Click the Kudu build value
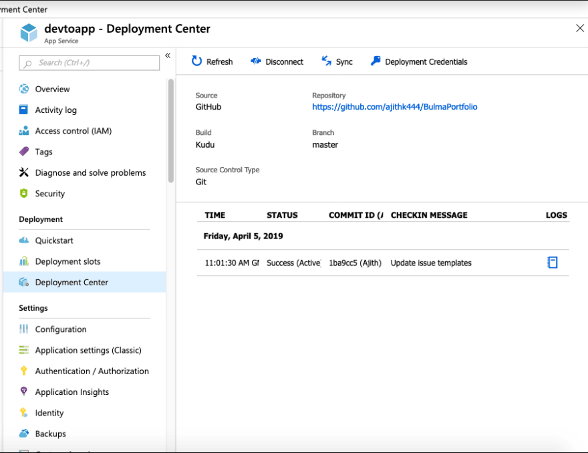 [205, 145]
